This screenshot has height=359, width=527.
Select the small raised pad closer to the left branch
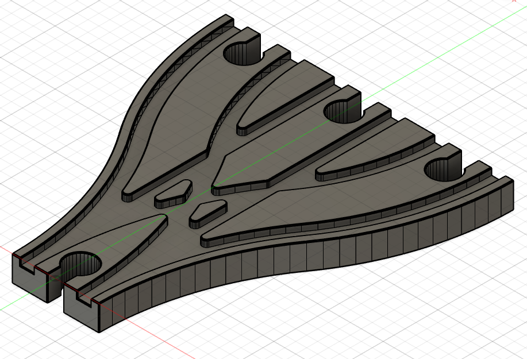click(173, 195)
